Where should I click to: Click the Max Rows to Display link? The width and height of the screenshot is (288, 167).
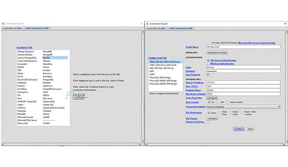pos(195,94)
